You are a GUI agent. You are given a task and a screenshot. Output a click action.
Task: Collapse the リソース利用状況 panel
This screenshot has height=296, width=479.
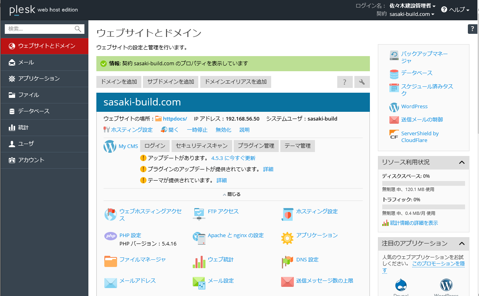pos(462,162)
